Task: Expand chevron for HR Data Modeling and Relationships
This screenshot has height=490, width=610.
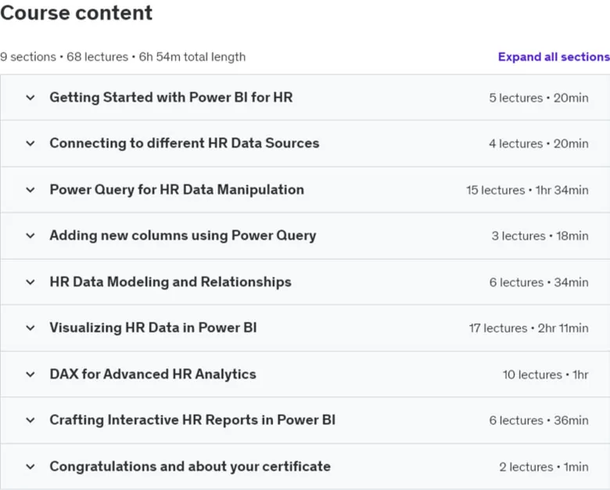Action: pos(30,282)
